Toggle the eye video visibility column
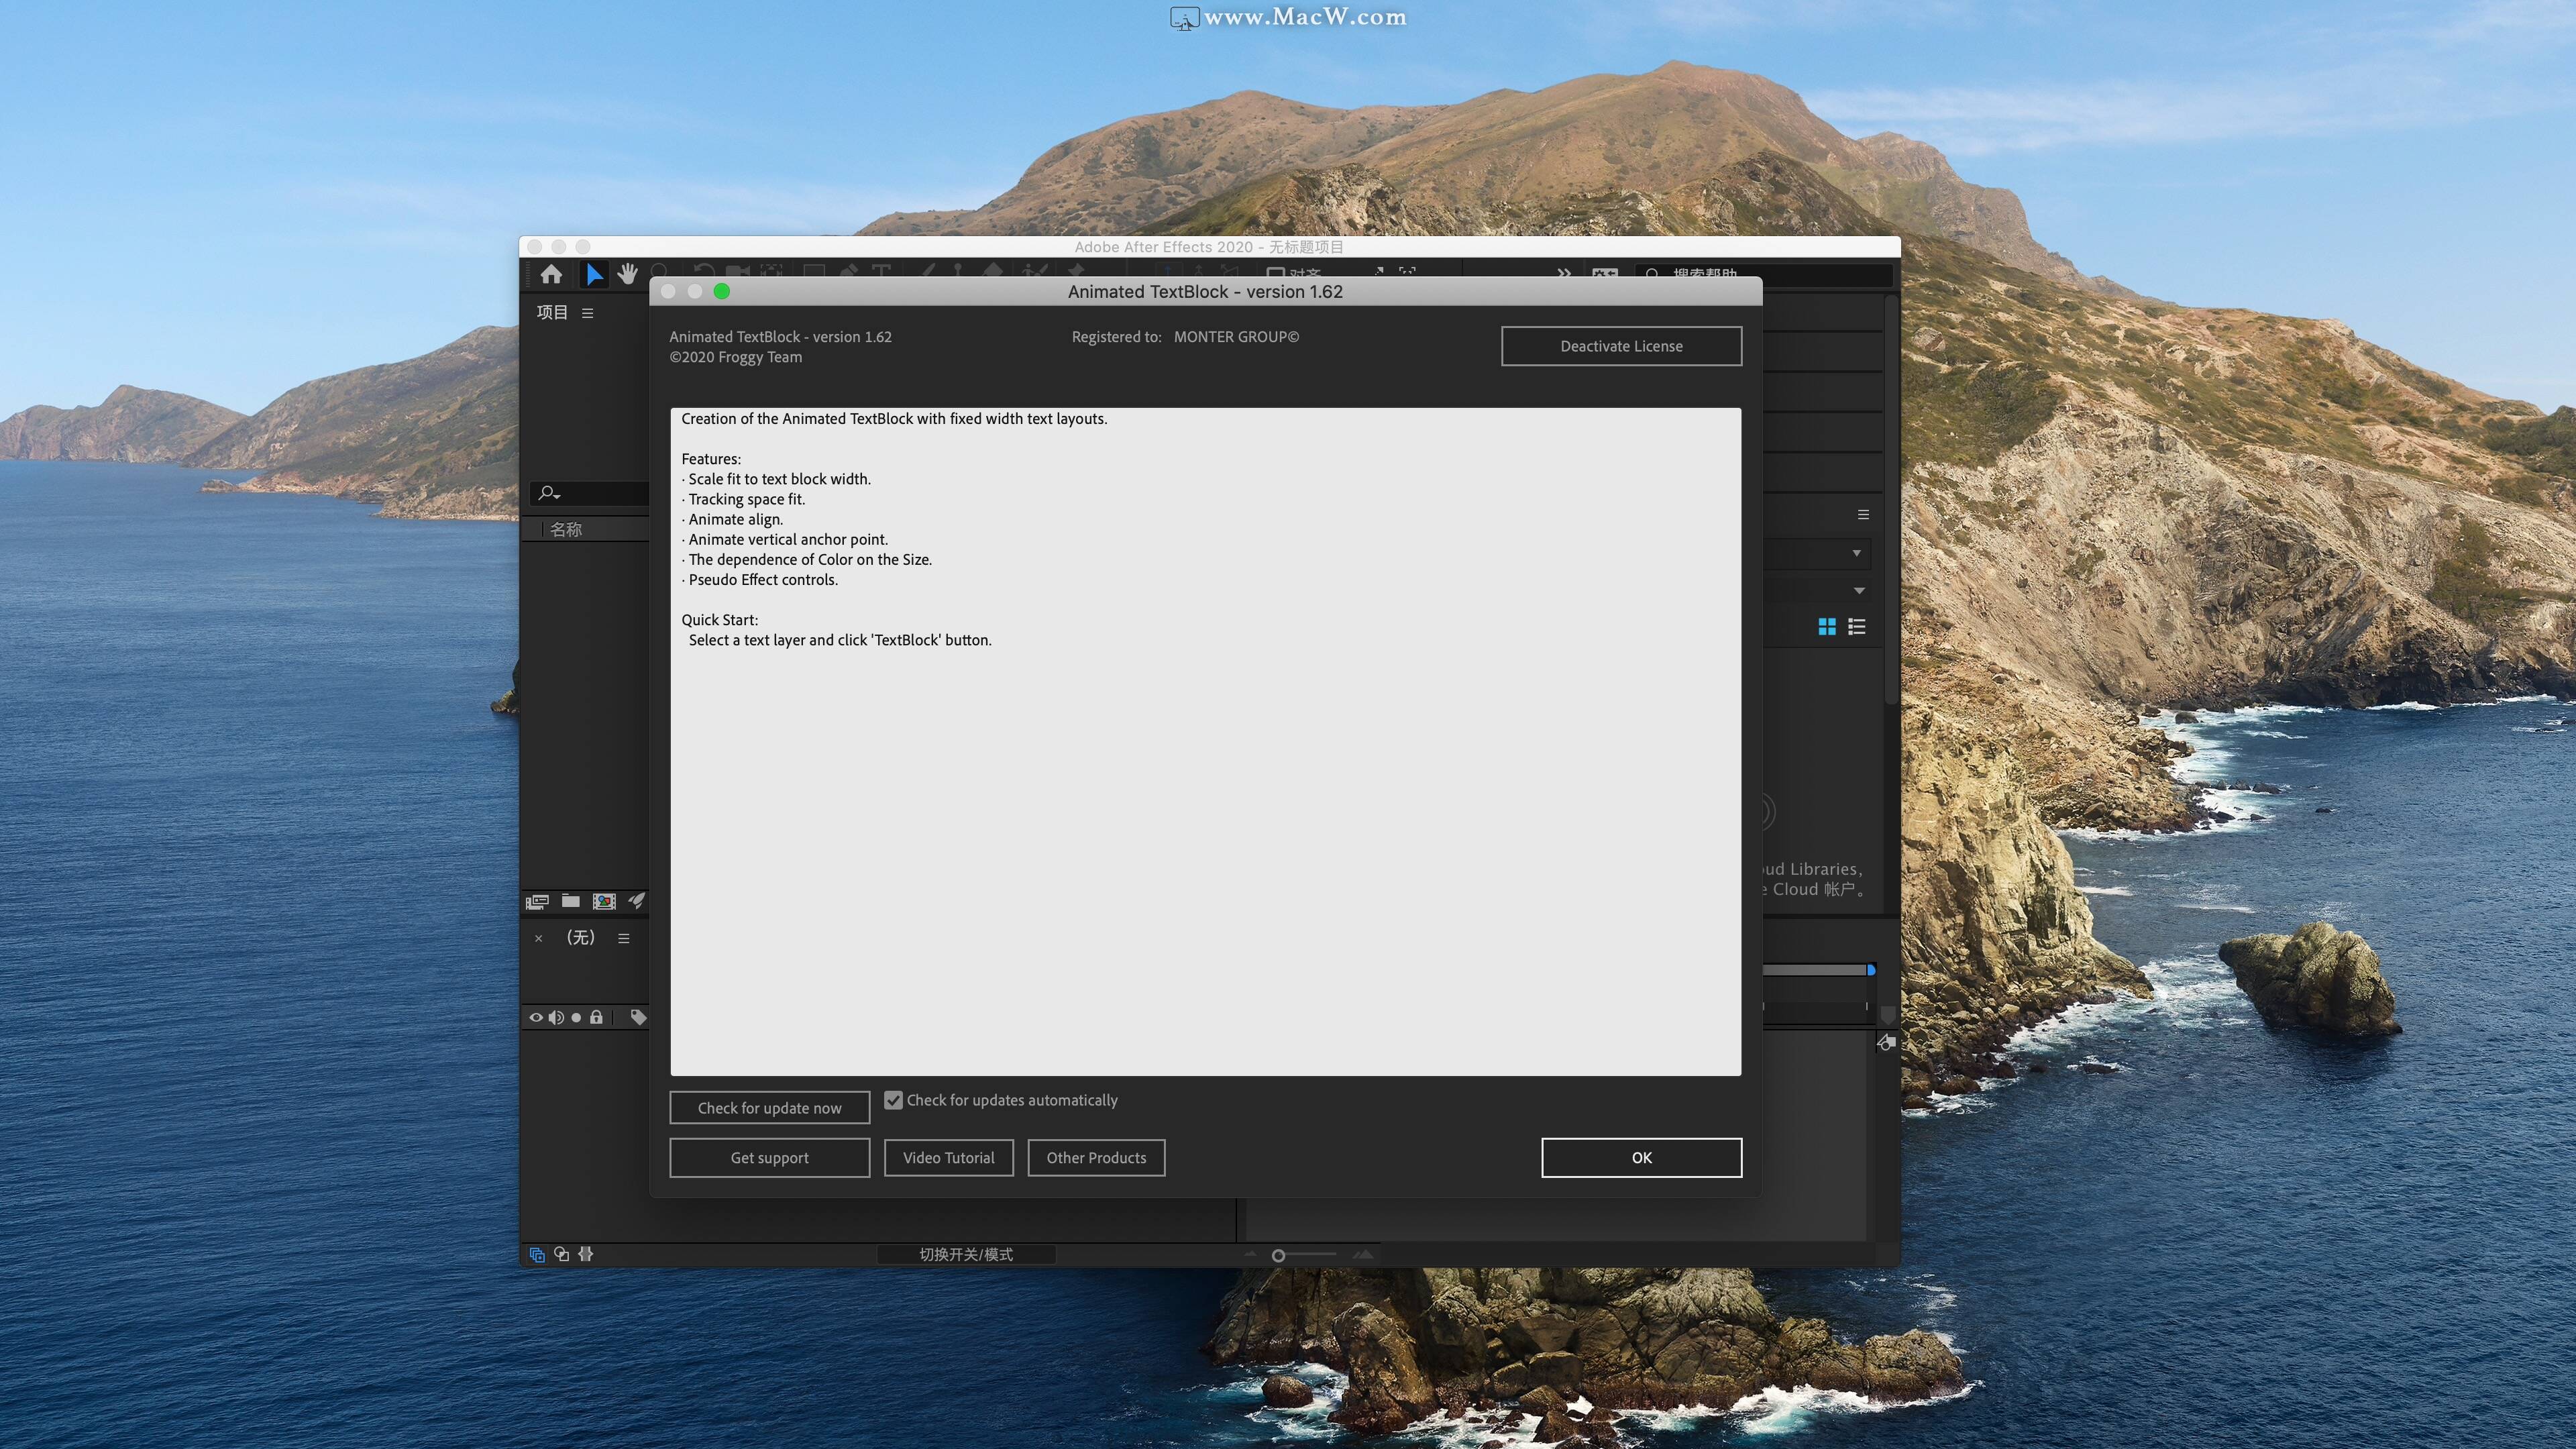The image size is (2576, 1449). [x=536, y=1018]
